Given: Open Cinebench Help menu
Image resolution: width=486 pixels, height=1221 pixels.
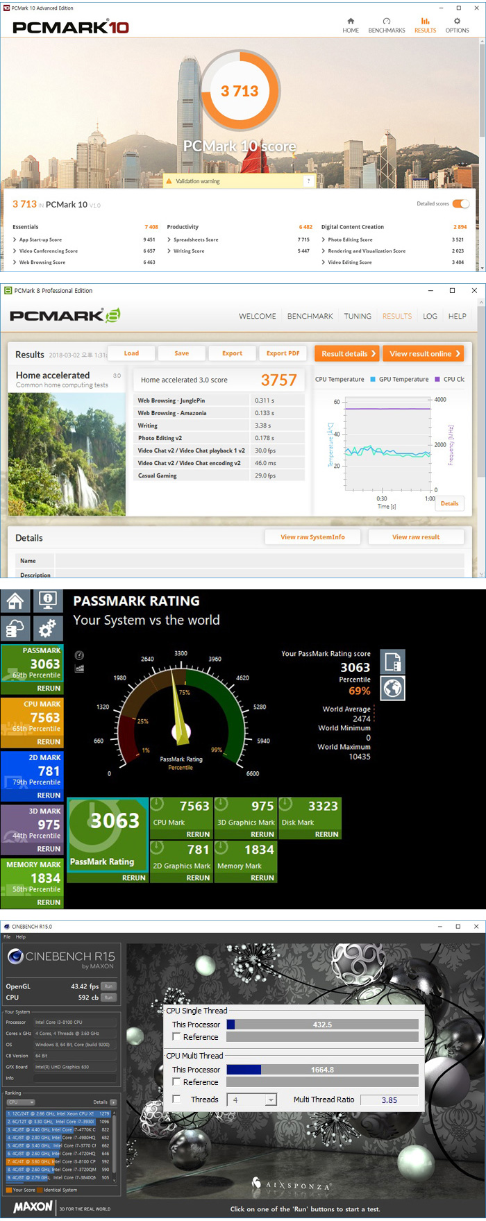Looking at the screenshot, I should (x=21, y=936).
